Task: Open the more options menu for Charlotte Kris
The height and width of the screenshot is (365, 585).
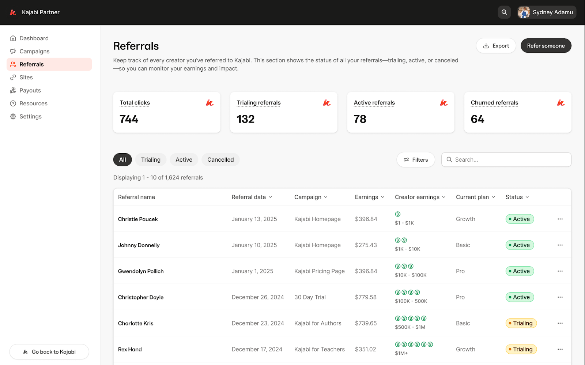Action: click(560, 323)
